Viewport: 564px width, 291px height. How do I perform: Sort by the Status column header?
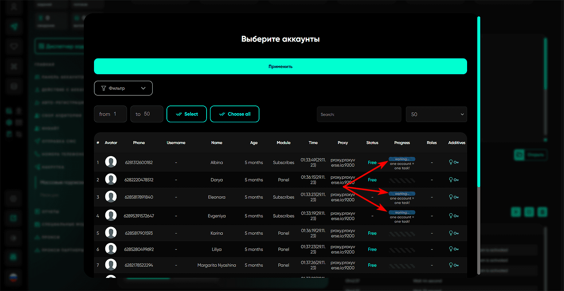pyautogui.click(x=372, y=143)
